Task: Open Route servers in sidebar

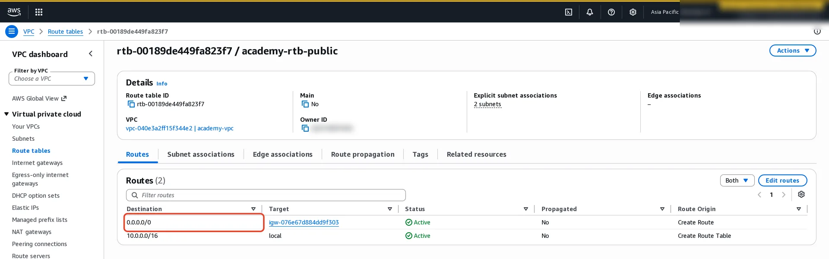Action: pos(31,256)
